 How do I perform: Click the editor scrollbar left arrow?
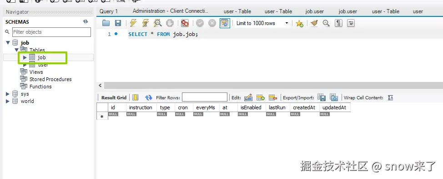[x=100, y=85]
